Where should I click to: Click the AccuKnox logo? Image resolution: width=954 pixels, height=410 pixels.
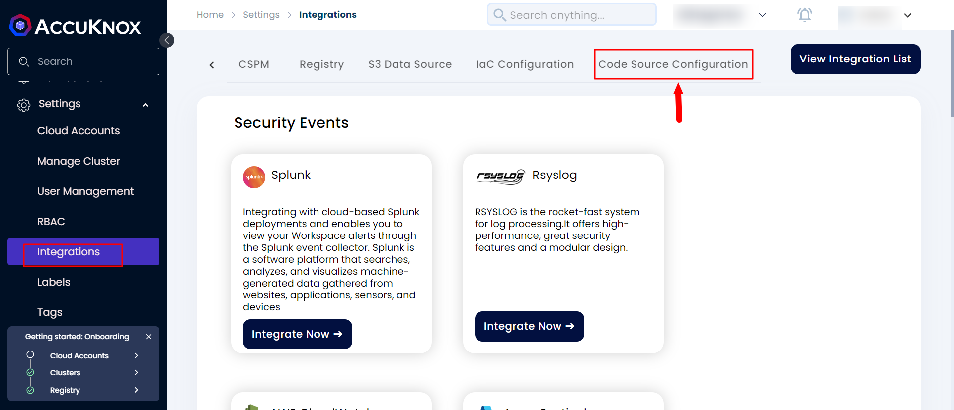coord(75,26)
